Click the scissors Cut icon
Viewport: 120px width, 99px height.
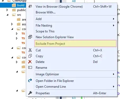pyautogui.click(x=30, y=50)
